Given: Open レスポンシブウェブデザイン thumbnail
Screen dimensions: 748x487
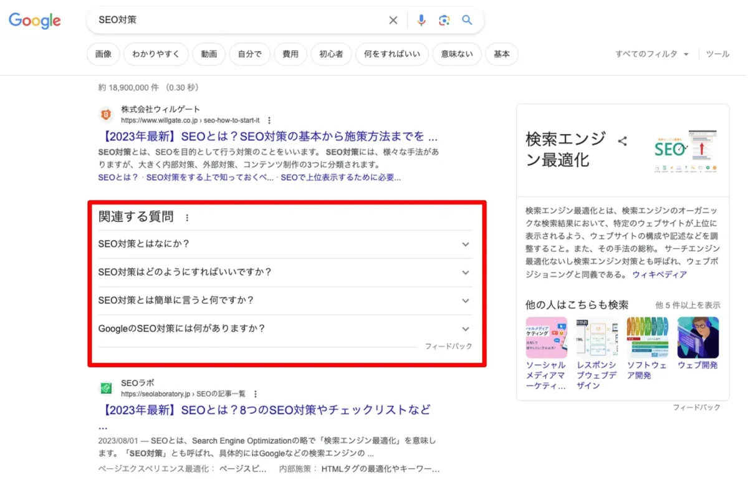Looking at the screenshot, I should 597,337.
